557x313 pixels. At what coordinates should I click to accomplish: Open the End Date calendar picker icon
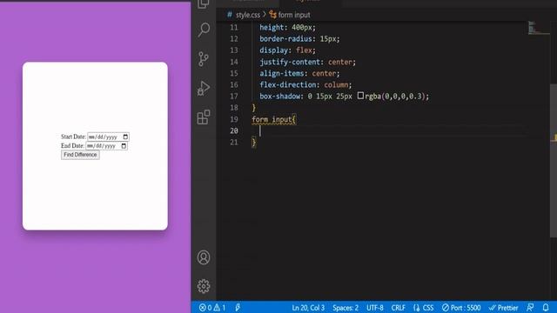(124, 146)
